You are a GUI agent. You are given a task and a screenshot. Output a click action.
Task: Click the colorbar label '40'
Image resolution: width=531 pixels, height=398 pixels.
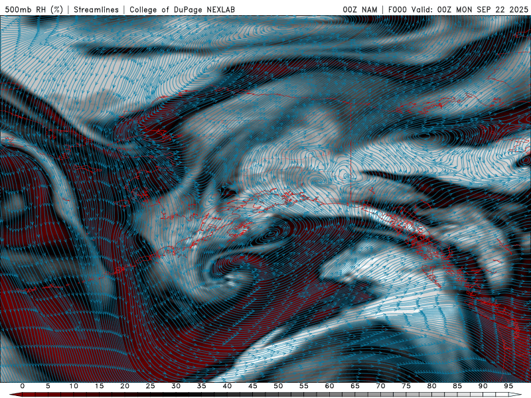[227, 386]
